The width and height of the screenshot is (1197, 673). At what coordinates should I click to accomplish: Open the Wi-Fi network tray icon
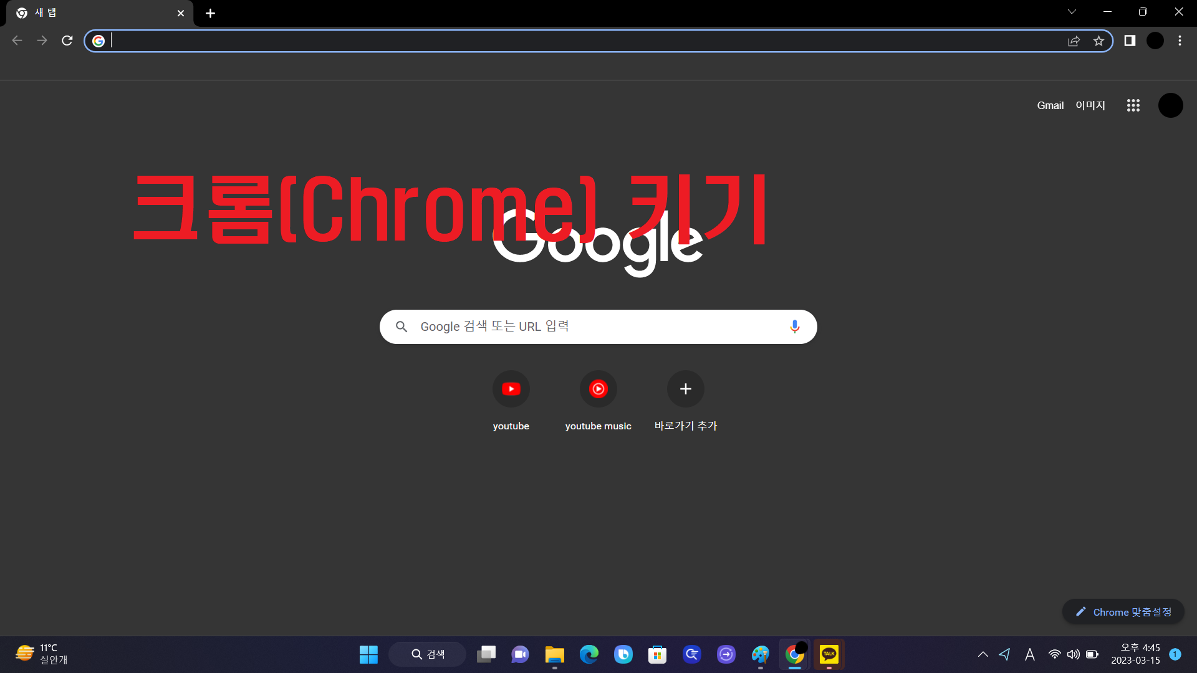click(x=1054, y=654)
